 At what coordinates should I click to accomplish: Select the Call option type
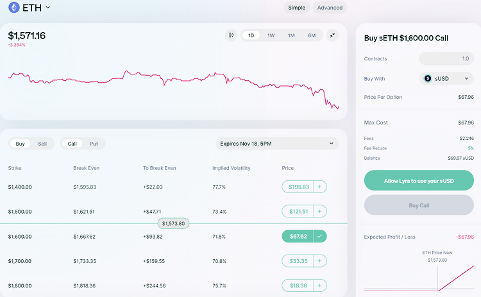[x=72, y=144]
